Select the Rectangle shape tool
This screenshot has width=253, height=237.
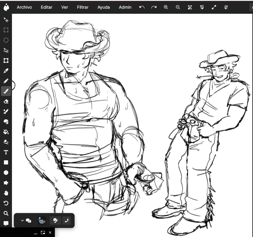tap(6, 162)
